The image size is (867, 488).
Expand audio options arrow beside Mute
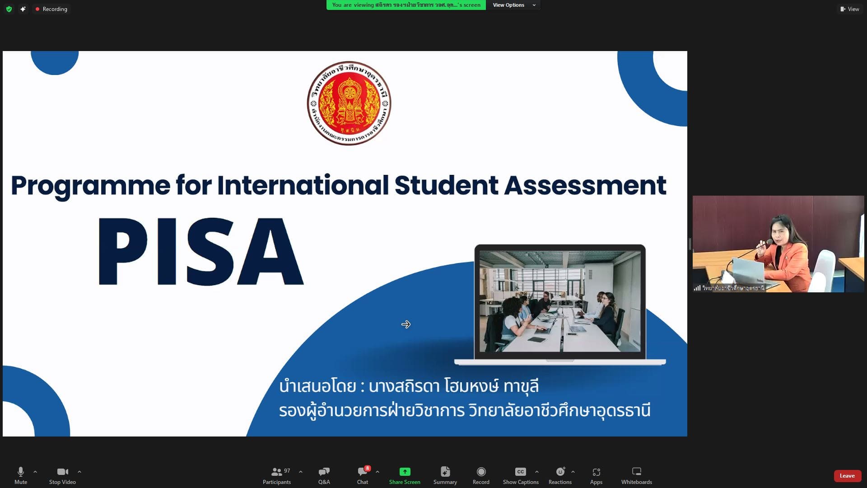point(35,472)
